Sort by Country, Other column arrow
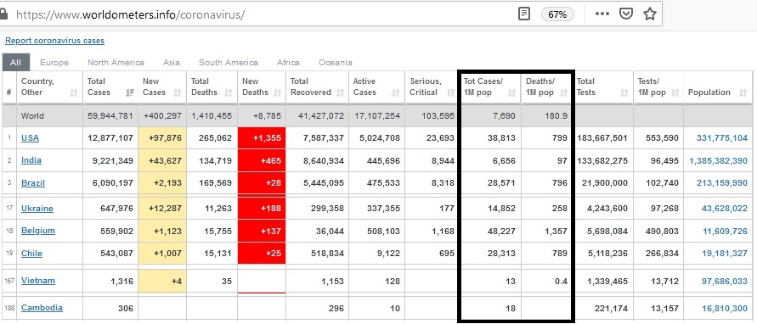Viewport: 757px width, 324px height. coord(74,93)
